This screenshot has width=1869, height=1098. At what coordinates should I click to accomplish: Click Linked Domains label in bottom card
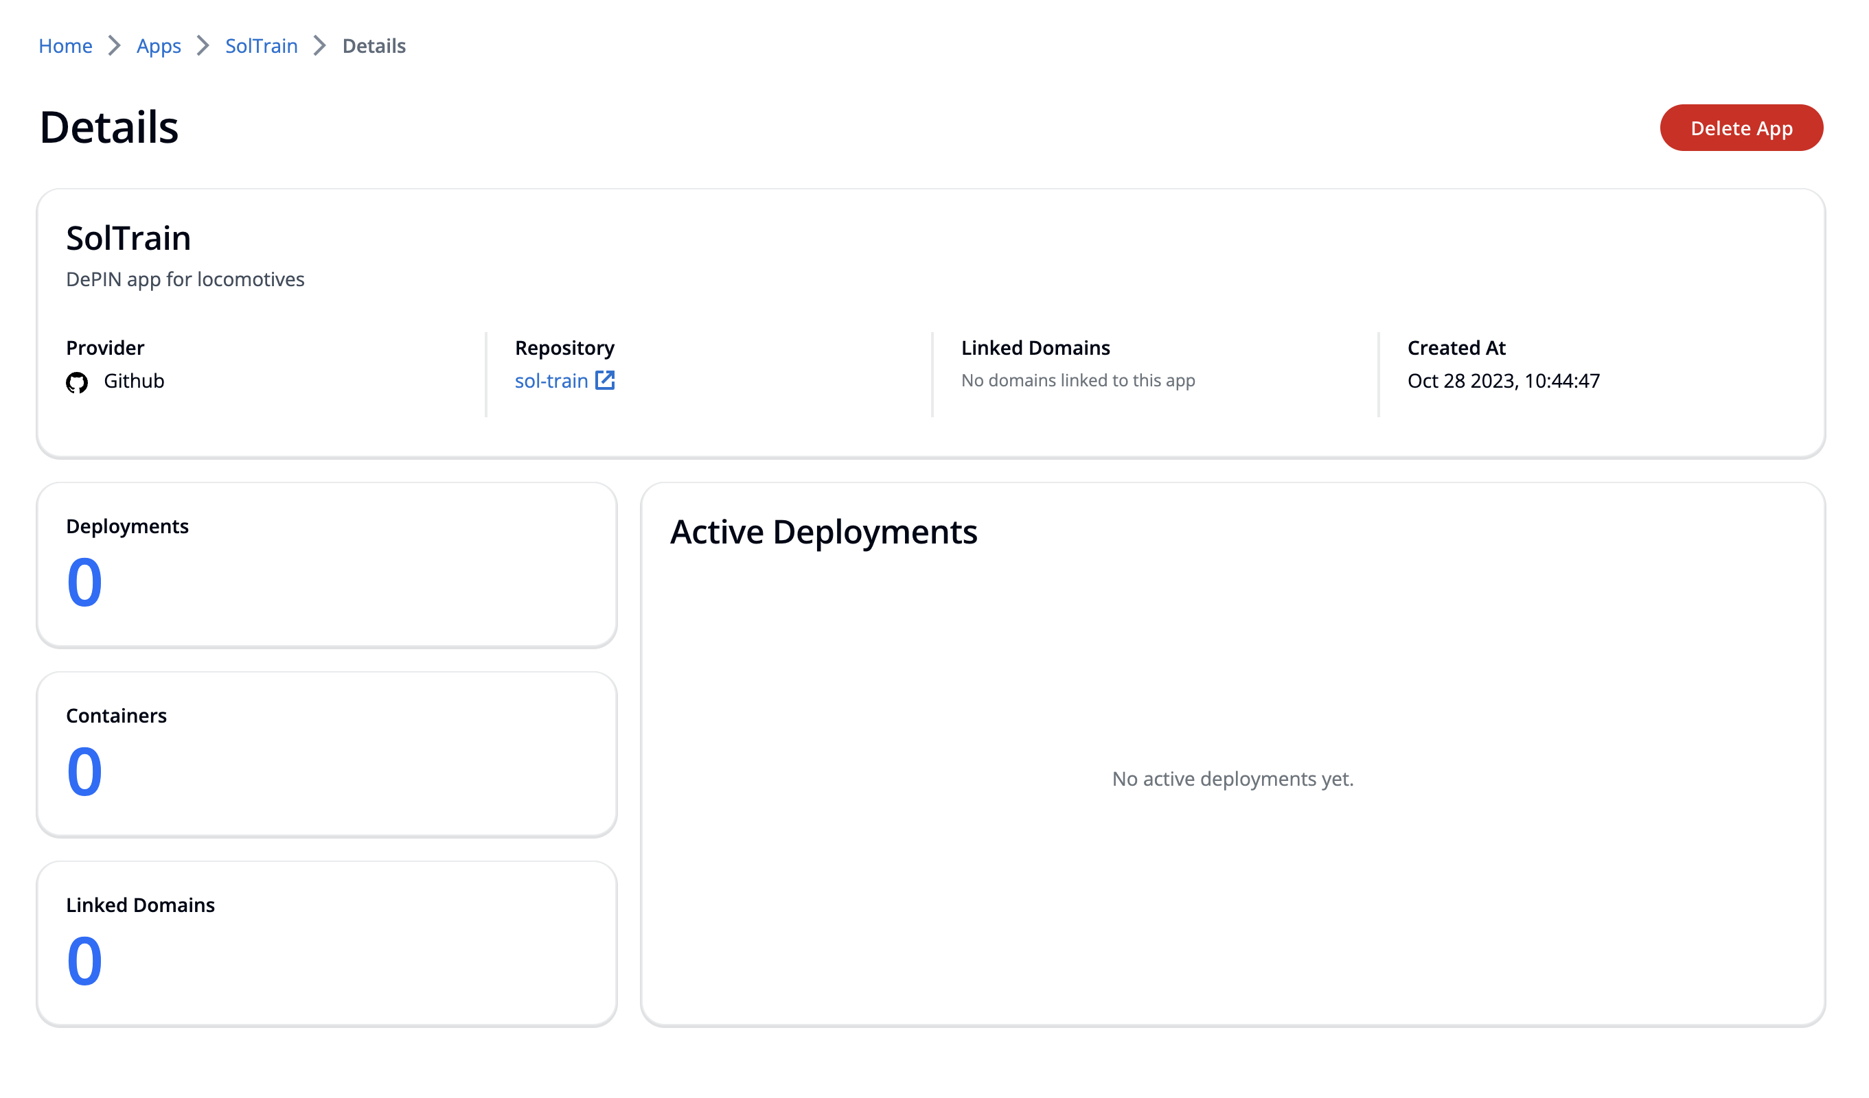[140, 904]
